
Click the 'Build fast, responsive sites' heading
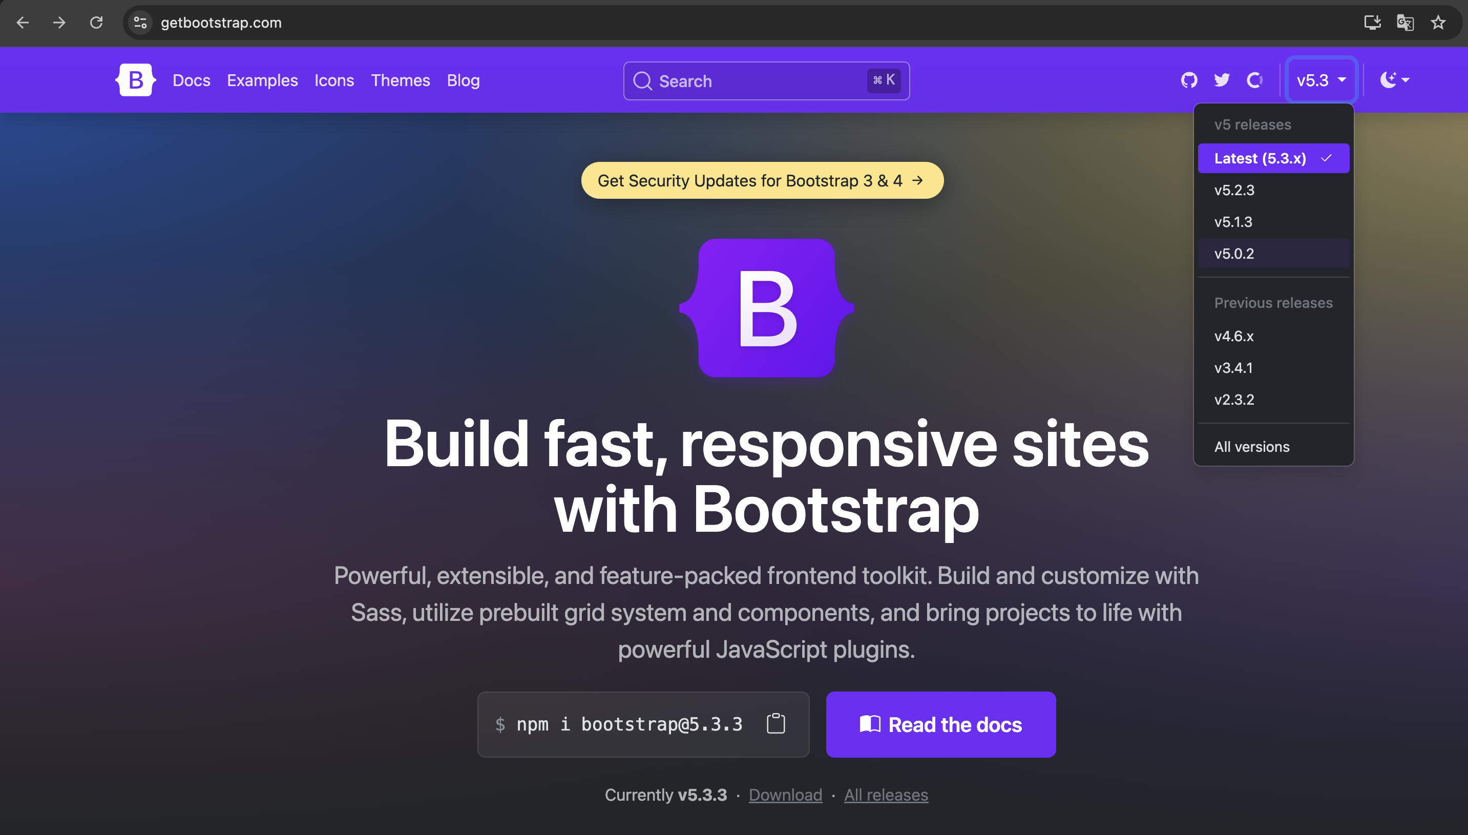(x=767, y=476)
